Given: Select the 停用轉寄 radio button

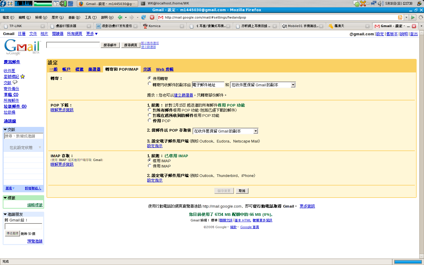Looking at the screenshot, I should (x=150, y=78).
